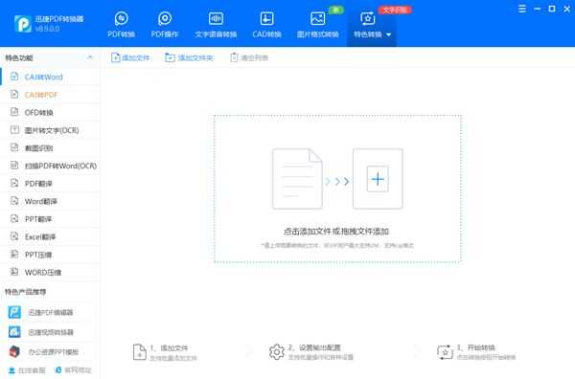Click the OFD转换 sidebar icon
The height and width of the screenshot is (379, 575).
click(14, 112)
